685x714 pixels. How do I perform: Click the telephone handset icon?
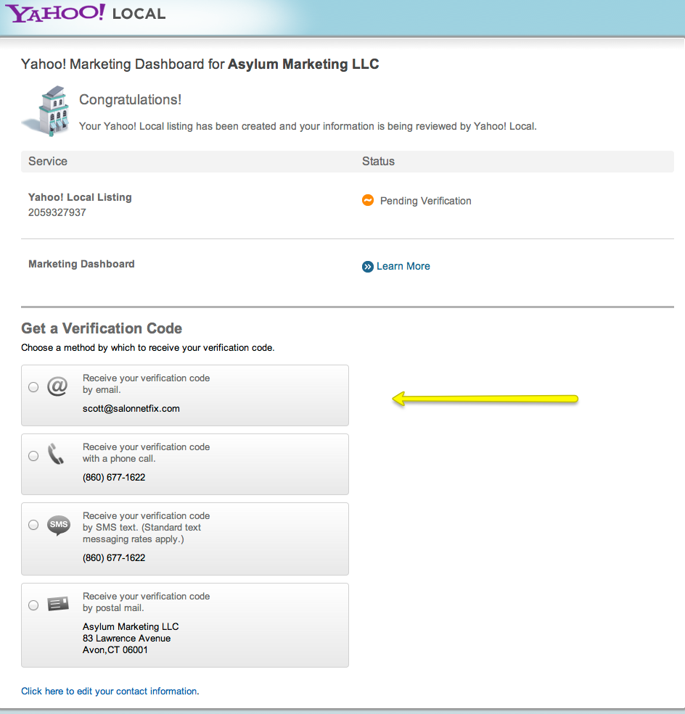tap(57, 455)
